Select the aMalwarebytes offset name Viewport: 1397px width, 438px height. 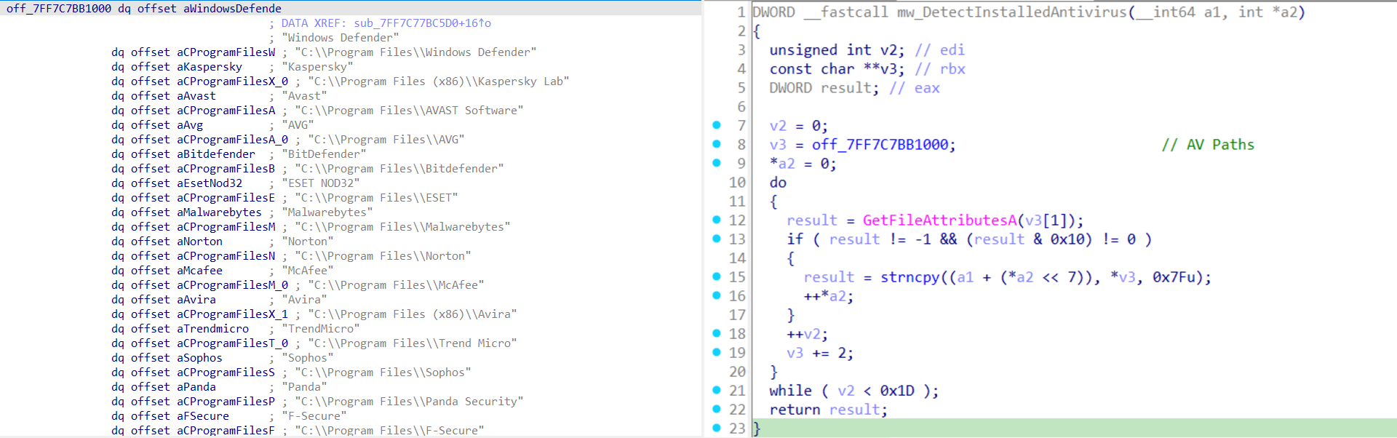point(219,212)
